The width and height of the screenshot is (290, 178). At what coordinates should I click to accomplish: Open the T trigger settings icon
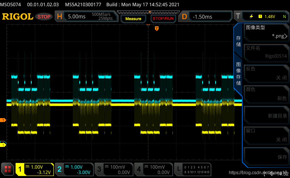(238, 16)
